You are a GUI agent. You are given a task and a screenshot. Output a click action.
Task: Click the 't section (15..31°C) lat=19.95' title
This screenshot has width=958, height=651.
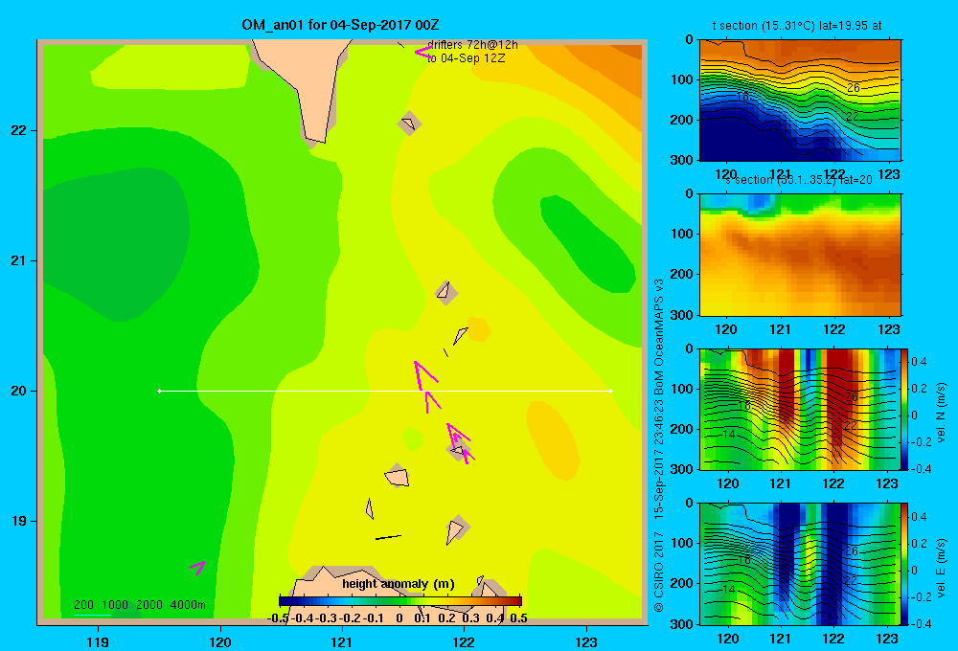click(797, 26)
